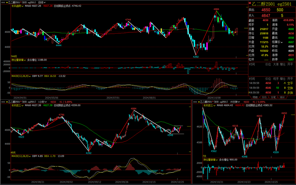Viewport: 296px width, 185px height.
Task: Click the link icon on the 15-minute chart header
Action: 195,101
